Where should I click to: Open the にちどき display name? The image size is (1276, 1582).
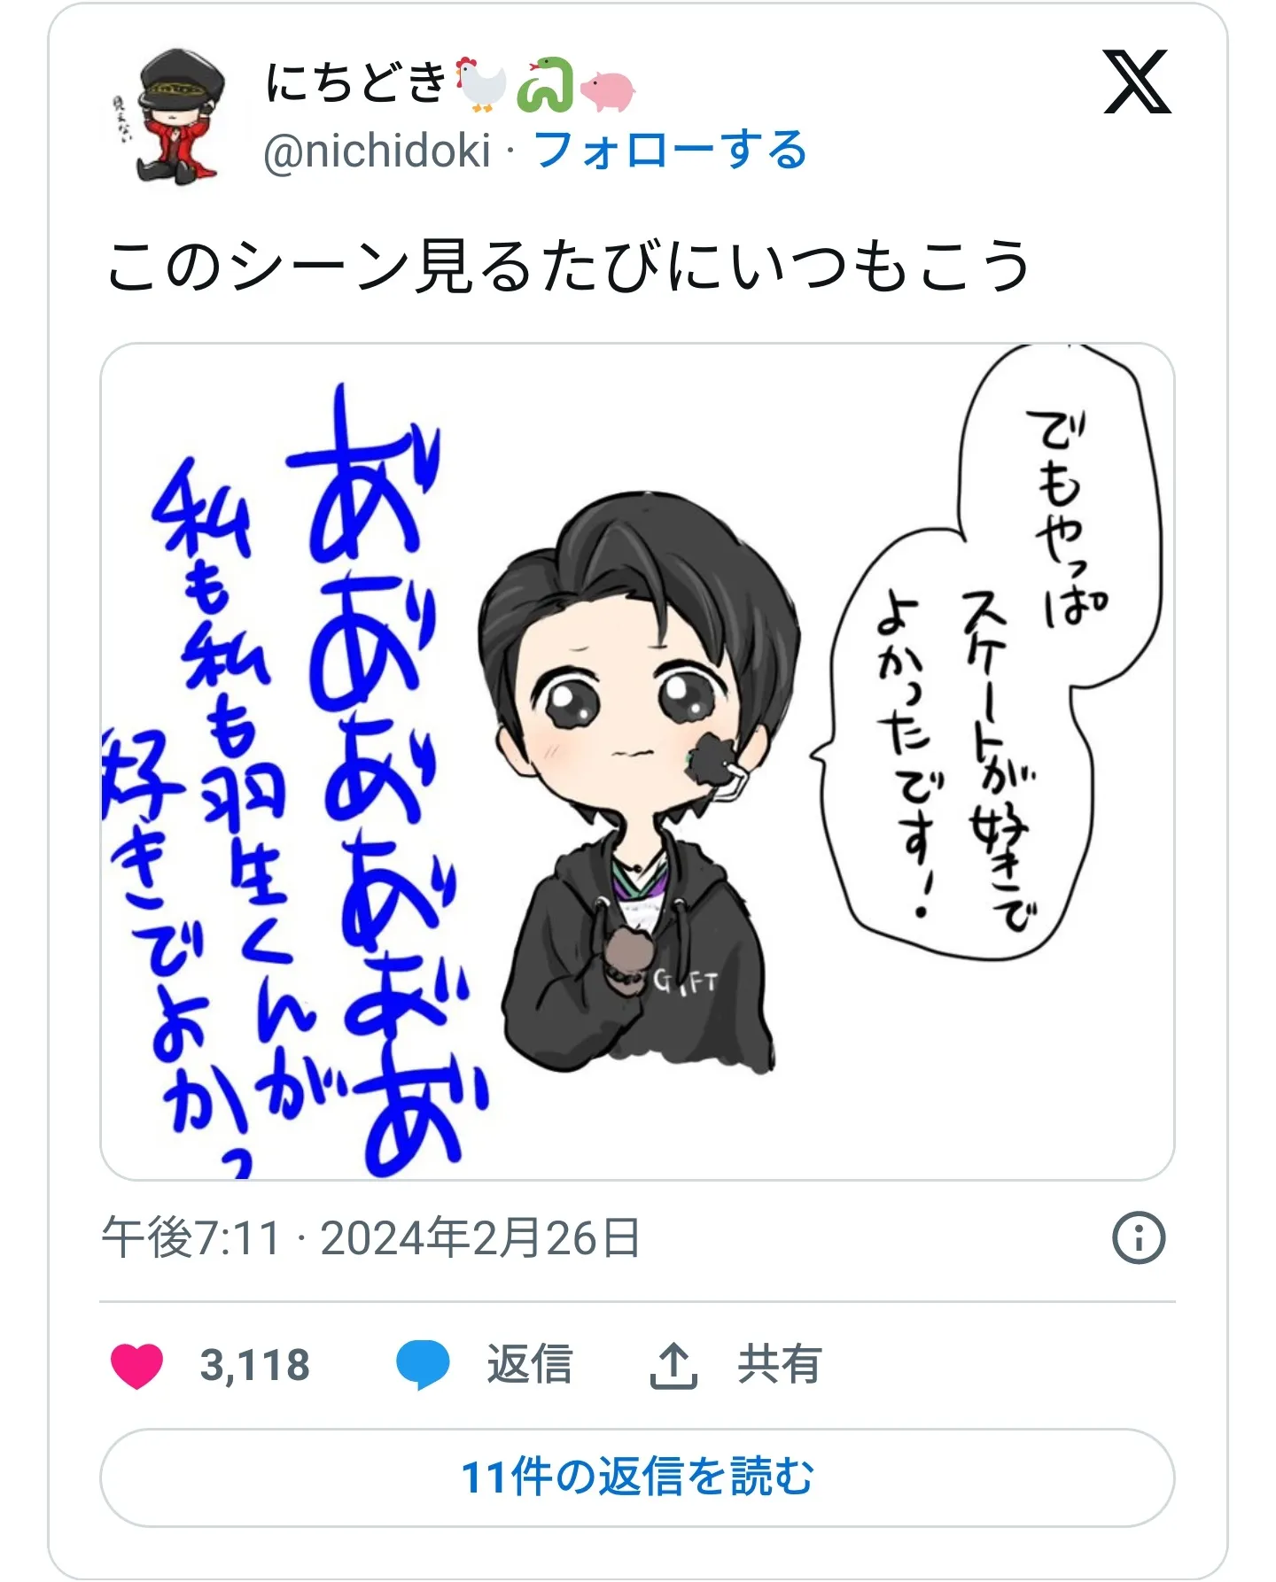(356, 82)
